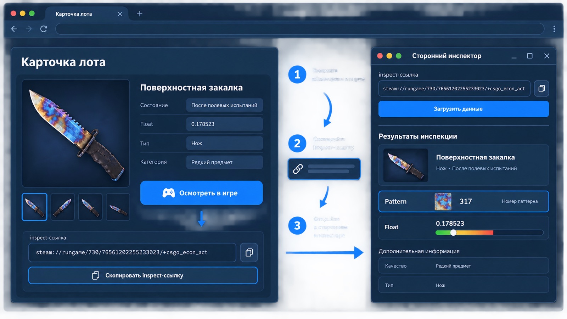Click the Качество row Редкий предмет value
This screenshot has width=567, height=319.
click(x=453, y=266)
